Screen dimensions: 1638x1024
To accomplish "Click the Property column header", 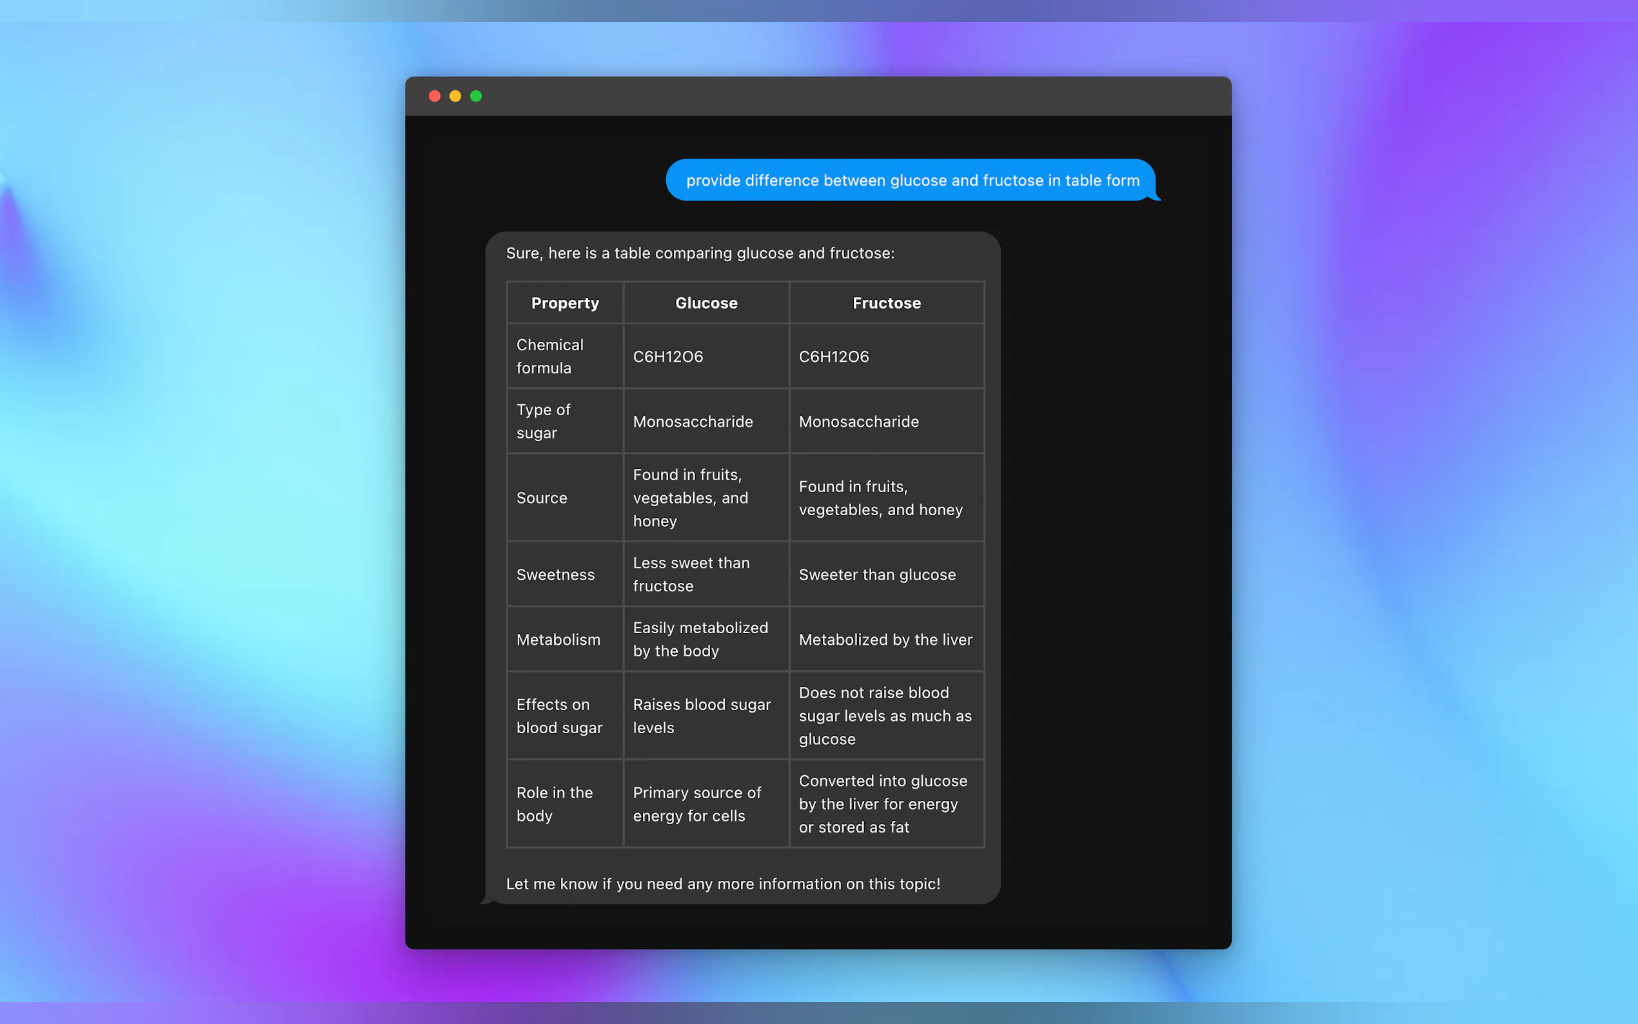I will [x=565, y=302].
